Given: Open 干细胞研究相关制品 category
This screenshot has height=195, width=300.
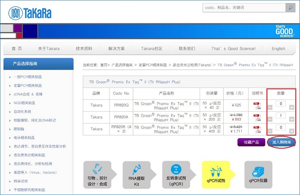Looking at the screenshot, I should click(29, 190).
